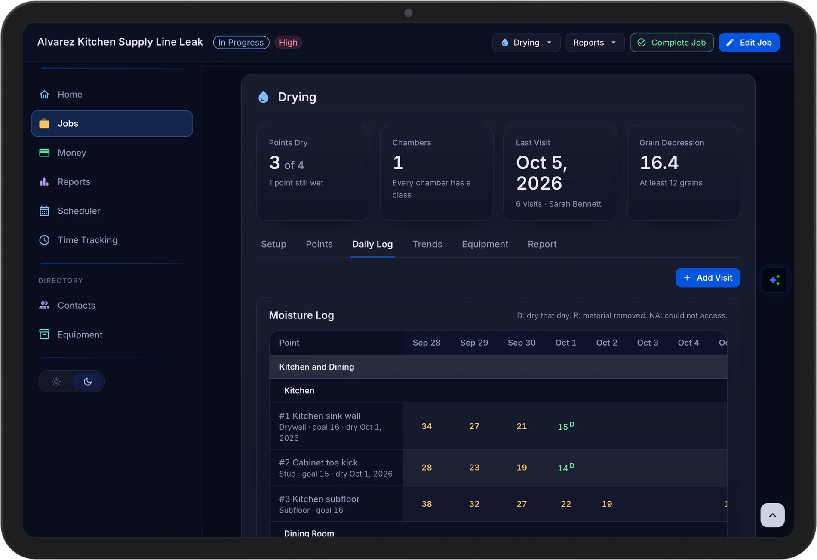Click the Home house icon

44,94
